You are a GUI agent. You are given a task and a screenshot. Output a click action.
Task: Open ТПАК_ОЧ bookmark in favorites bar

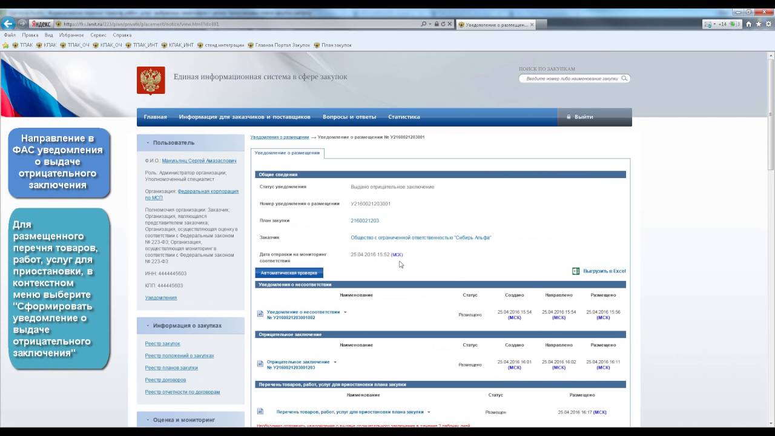[x=75, y=45]
